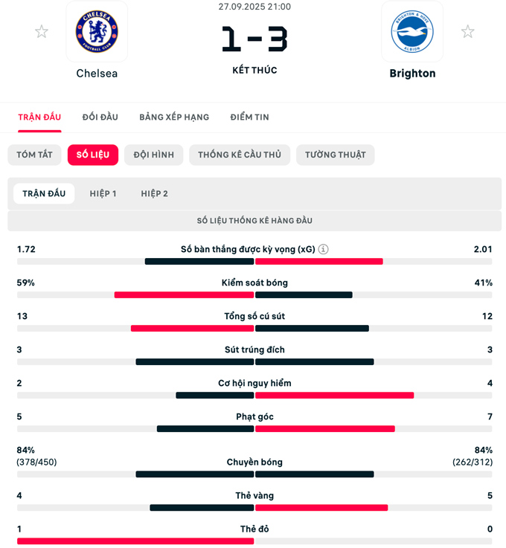506x548 pixels.
Task: Click the Số liệu statistics button
Action: coord(93,155)
